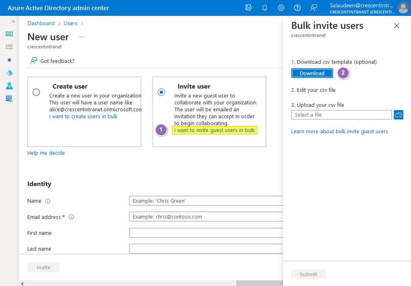This screenshot has width=411, height=286.
Task: Open the directory and subscription filter icon
Action: point(248,8)
